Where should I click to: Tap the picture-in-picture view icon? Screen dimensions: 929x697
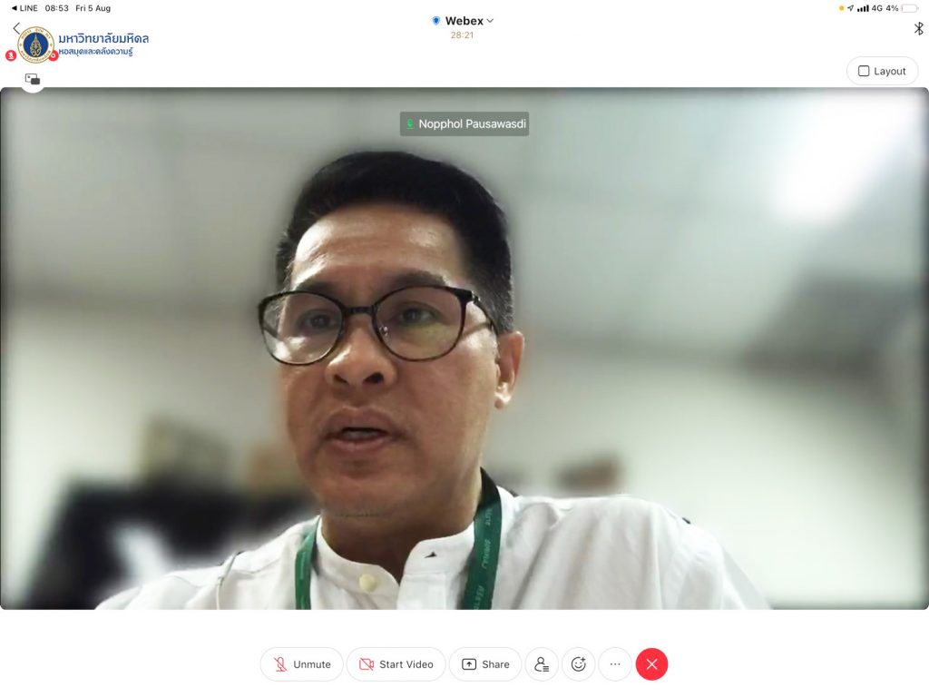click(x=33, y=79)
